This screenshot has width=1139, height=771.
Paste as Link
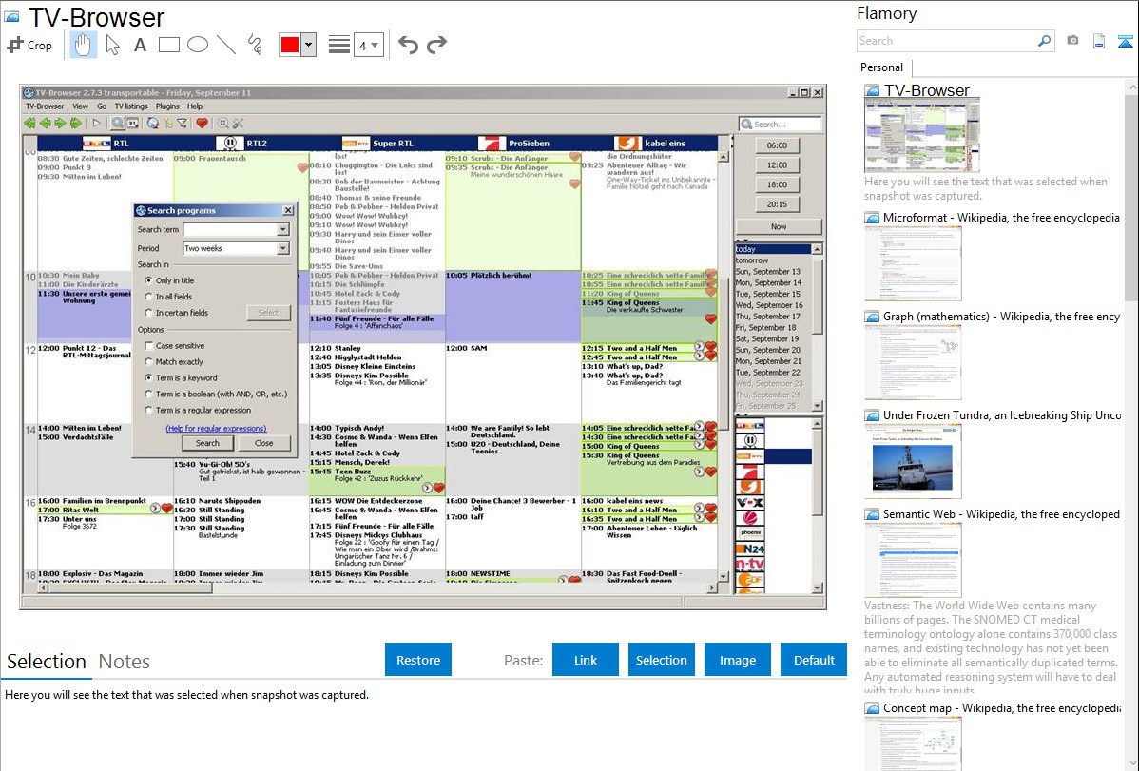pos(586,660)
